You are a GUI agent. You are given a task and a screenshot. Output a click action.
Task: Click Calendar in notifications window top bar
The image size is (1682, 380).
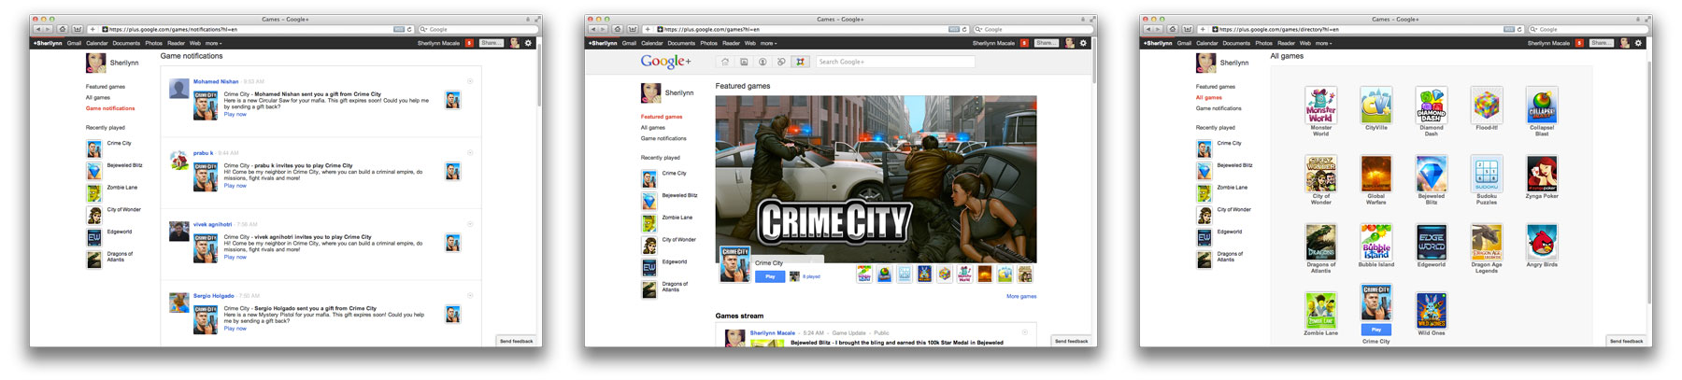pos(97,43)
